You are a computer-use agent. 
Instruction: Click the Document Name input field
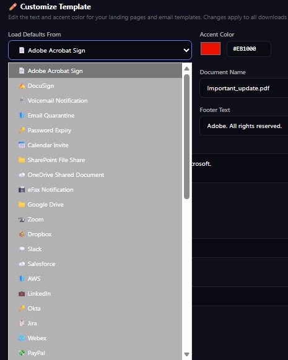tap(244, 88)
